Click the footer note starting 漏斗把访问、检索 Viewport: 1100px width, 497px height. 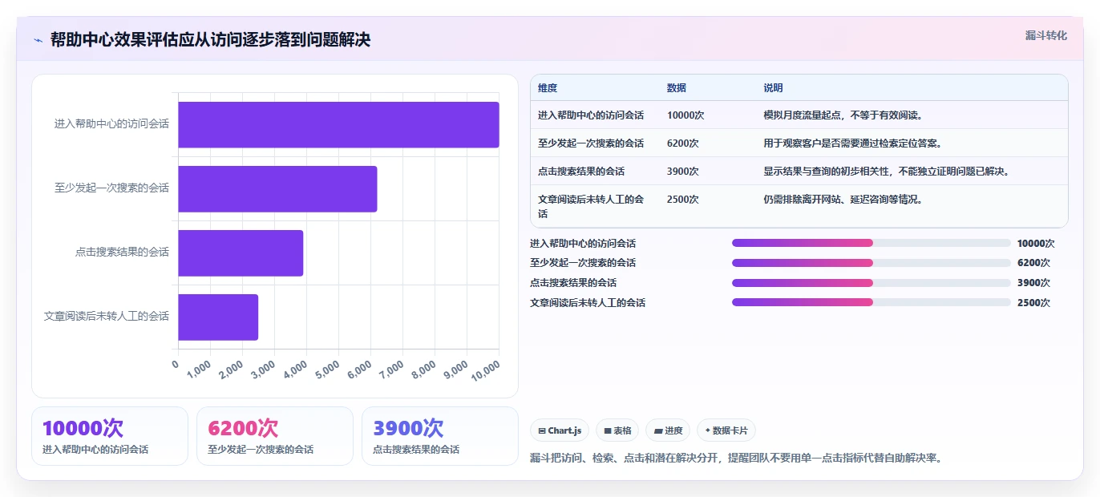(736, 459)
